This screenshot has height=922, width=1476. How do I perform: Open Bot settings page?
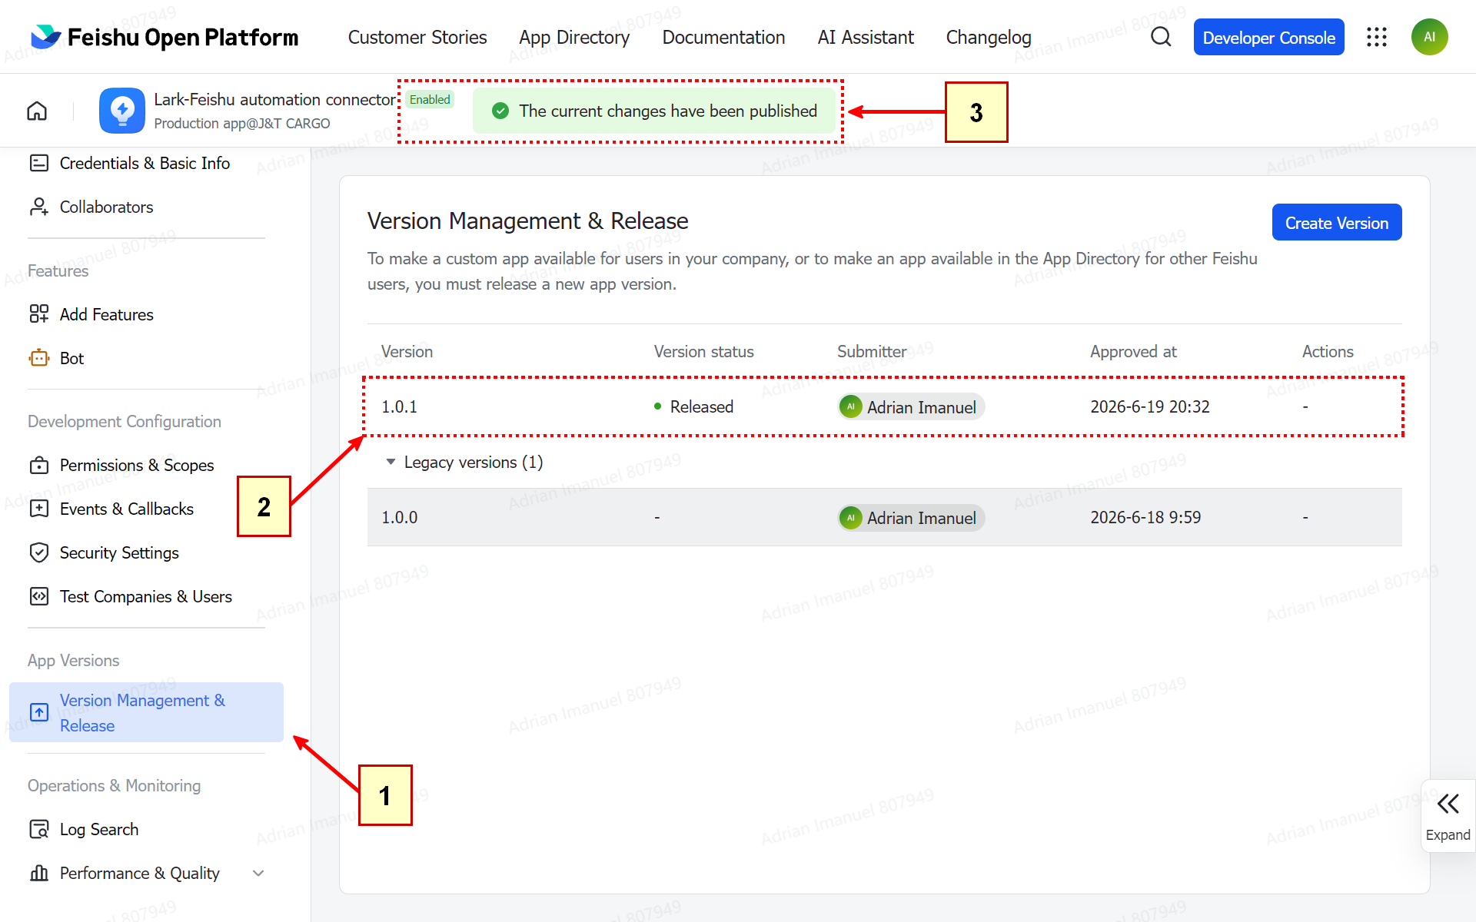(x=71, y=358)
